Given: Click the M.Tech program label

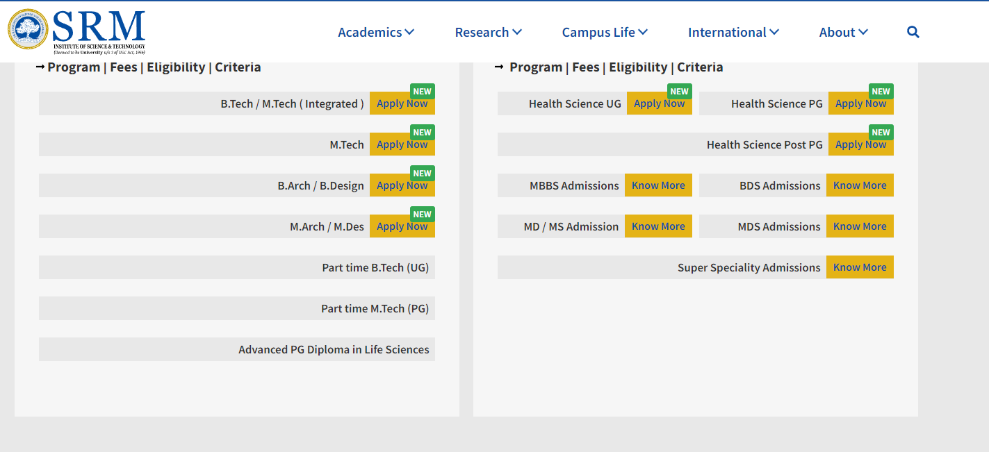Looking at the screenshot, I should pyautogui.click(x=347, y=144).
